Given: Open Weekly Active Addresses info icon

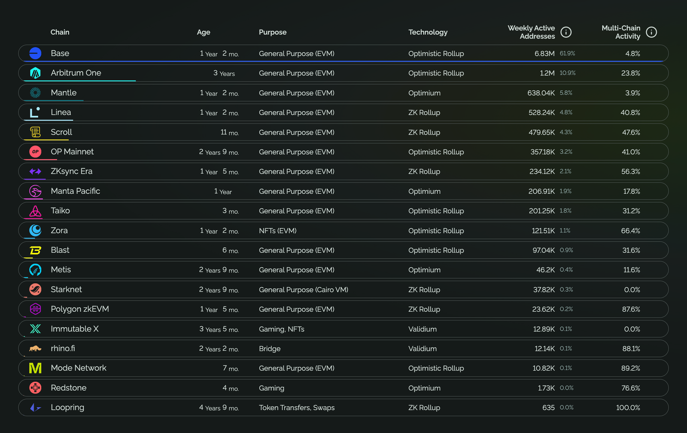Looking at the screenshot, I should [x=566, y=32].
